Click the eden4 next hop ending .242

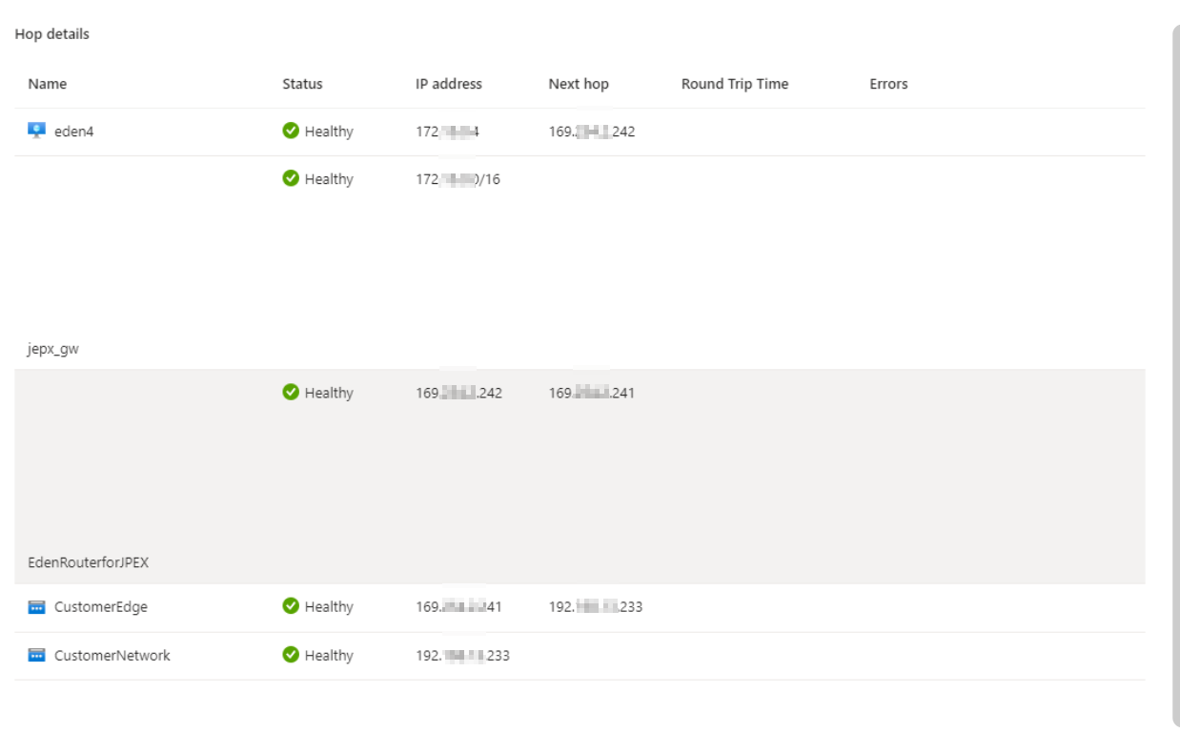tap(592, 132)
